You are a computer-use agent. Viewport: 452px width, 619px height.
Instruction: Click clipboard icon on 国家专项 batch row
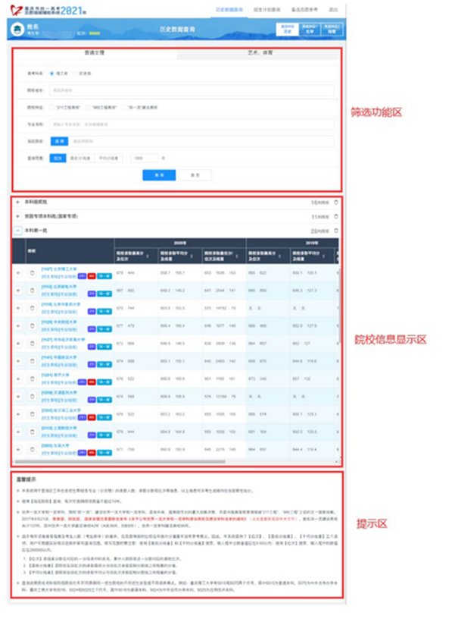click(335, 216)
